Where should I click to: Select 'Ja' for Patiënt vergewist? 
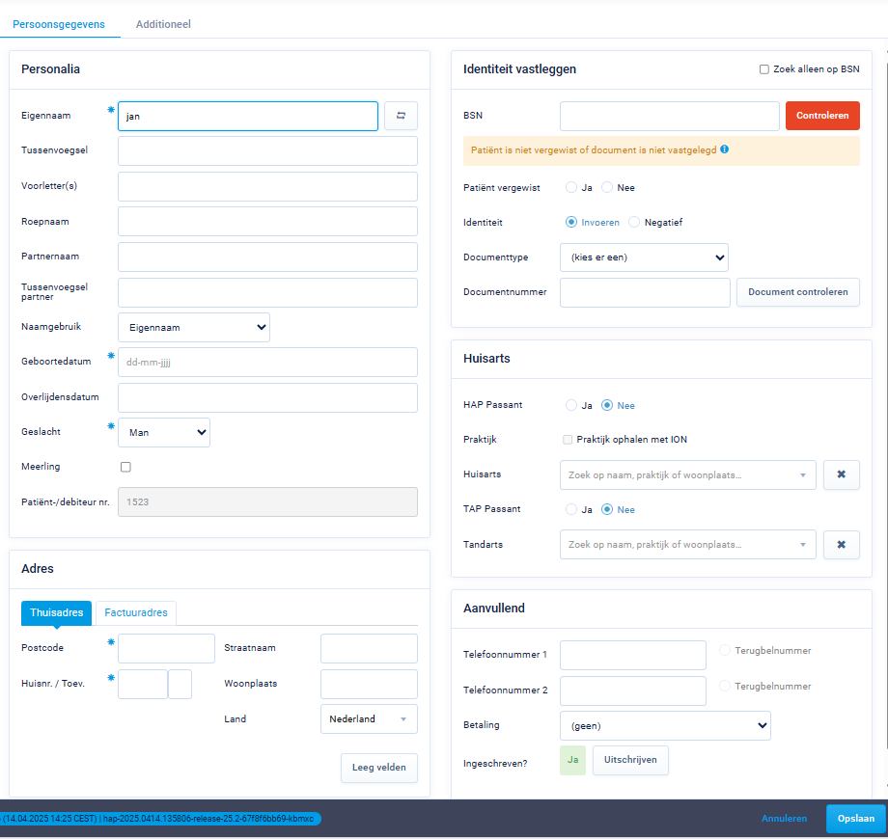[571, 187]
